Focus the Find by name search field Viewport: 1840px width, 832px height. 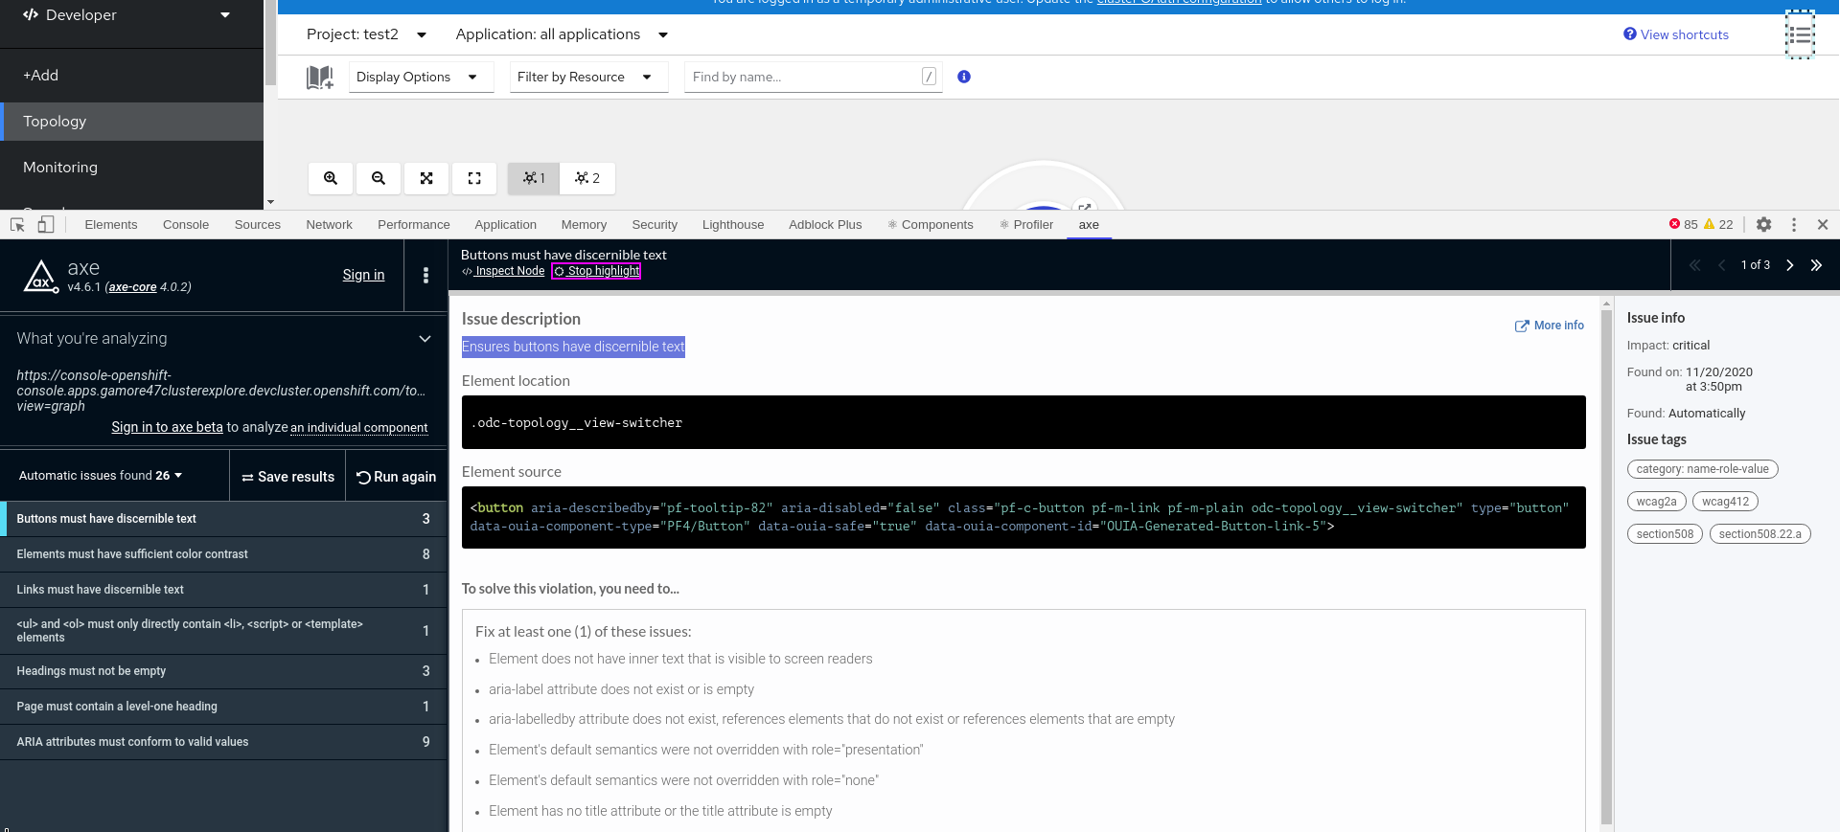pyautogui.click(x=813, y=77)
